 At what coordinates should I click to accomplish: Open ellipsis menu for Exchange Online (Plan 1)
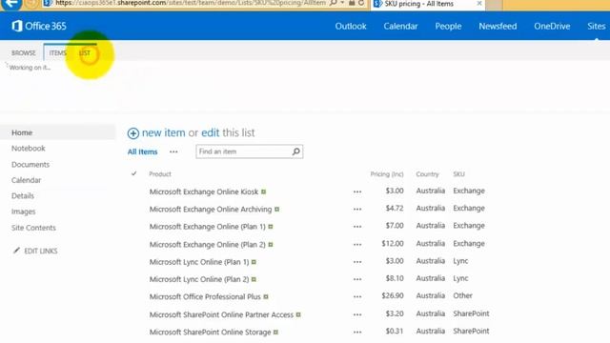click(x=357, y=227)
